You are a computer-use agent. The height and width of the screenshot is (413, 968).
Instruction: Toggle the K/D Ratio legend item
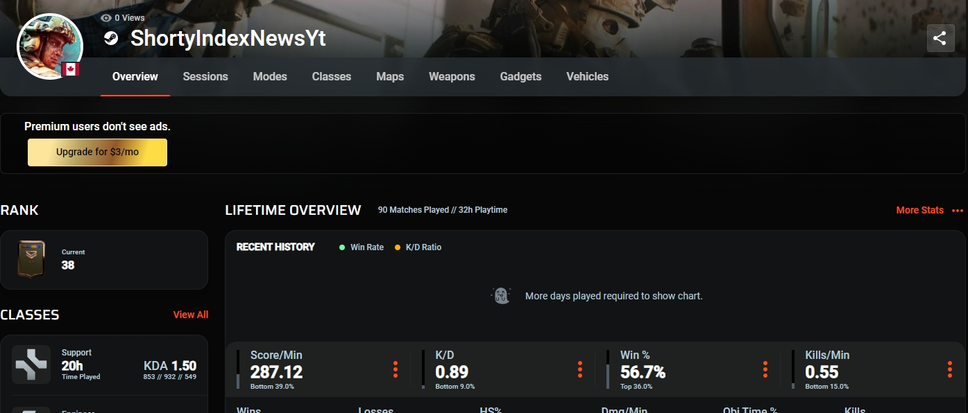coord(418,247)
